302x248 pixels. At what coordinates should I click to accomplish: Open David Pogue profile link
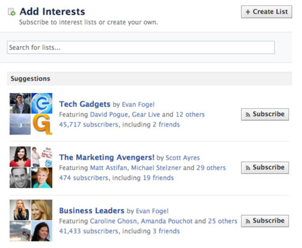[109, 115]
